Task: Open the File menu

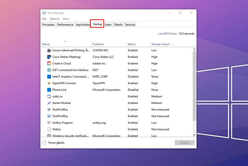Action: [x=44, y=19]
